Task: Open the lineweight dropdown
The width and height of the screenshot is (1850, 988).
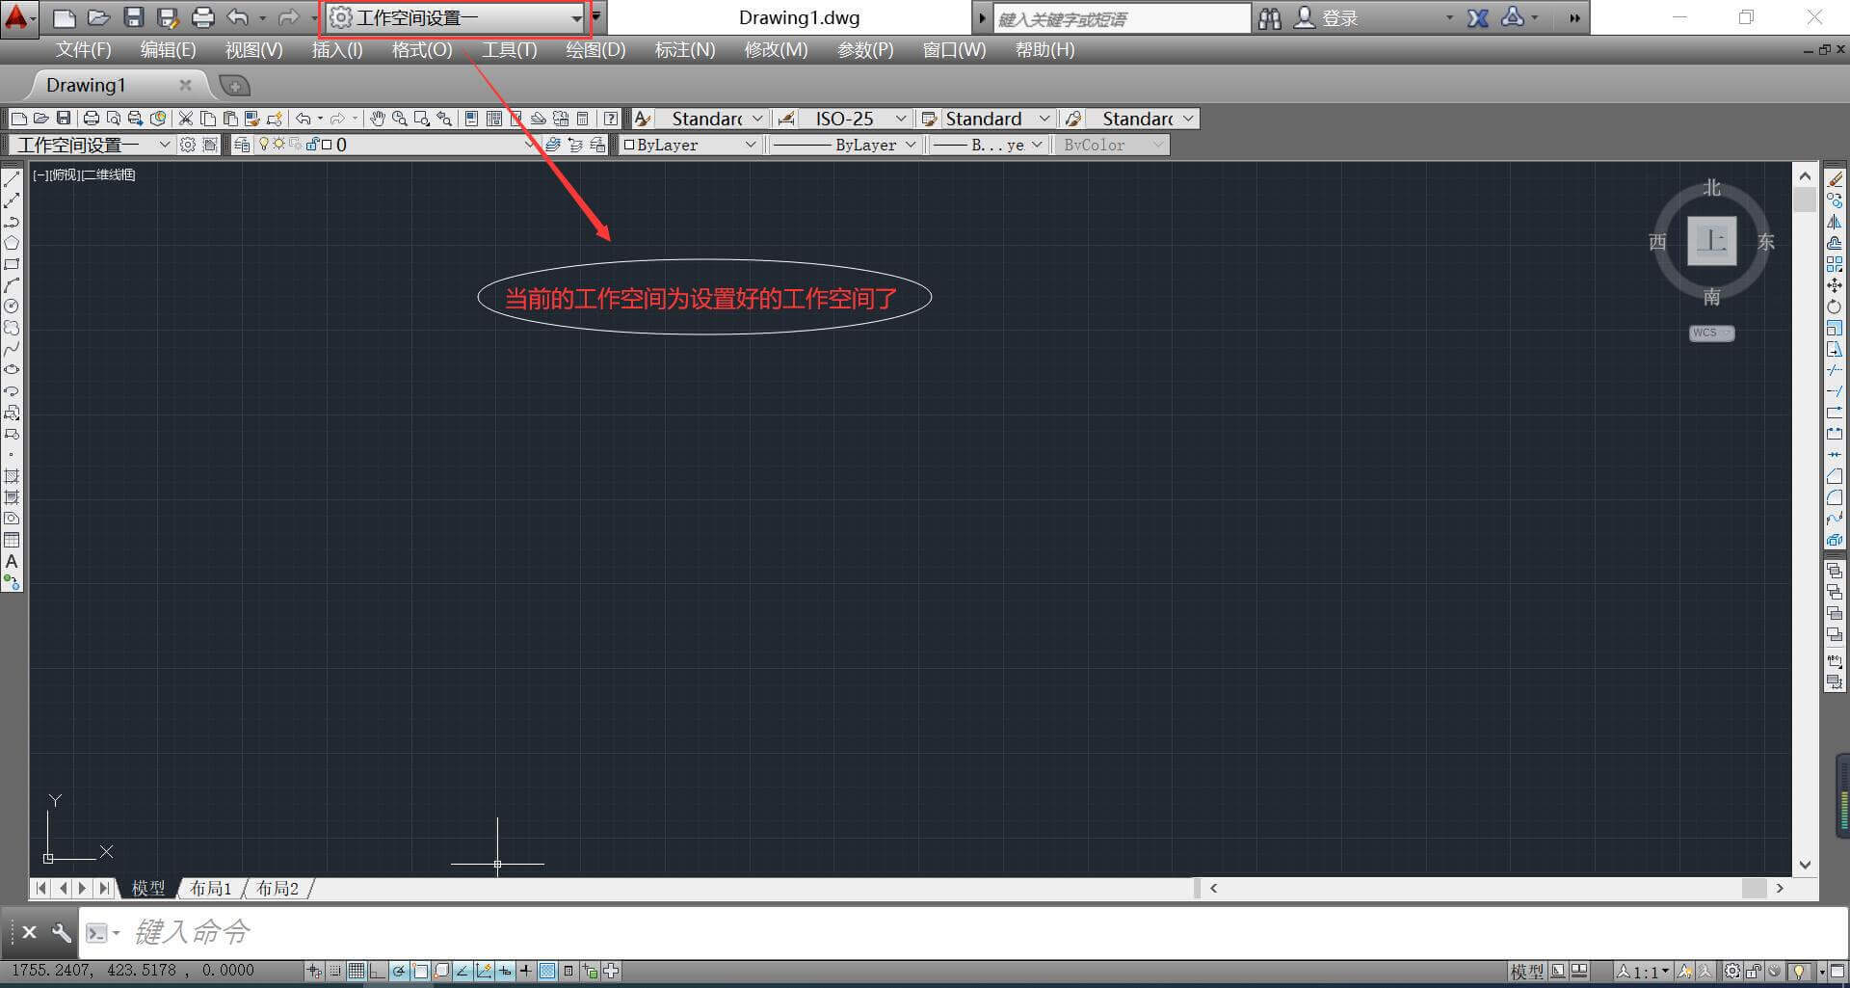Action: click(x=1037, y=145)
